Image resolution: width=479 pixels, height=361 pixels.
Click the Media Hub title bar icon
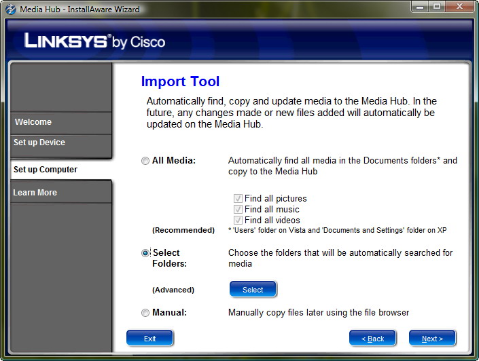(10, 9)
